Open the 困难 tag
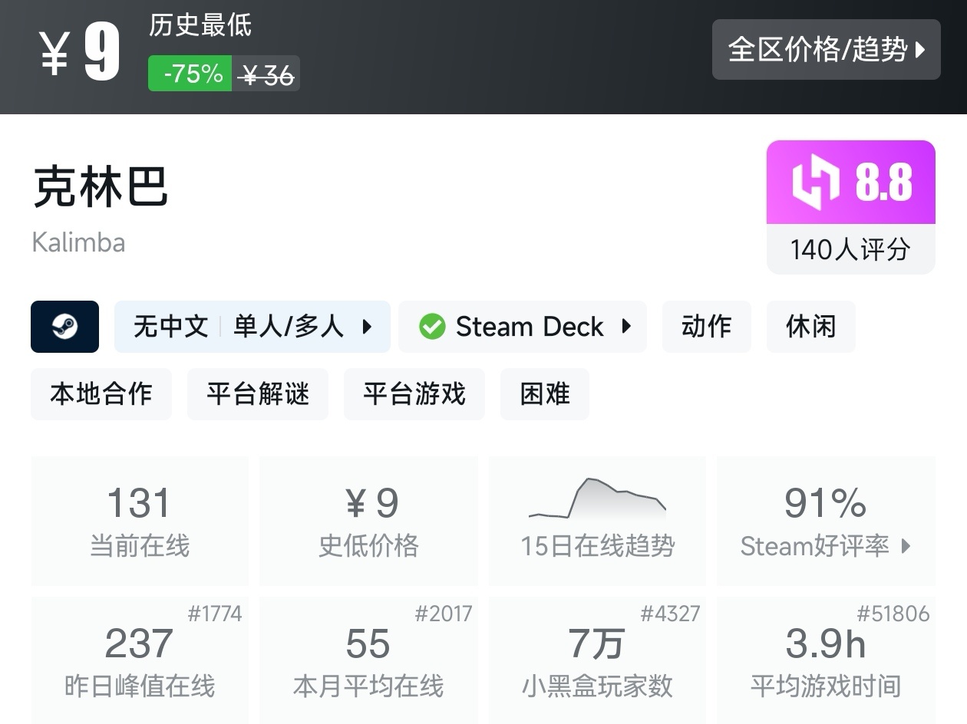The height and width of the screenshot is (724, 967). tap(545, 394)
